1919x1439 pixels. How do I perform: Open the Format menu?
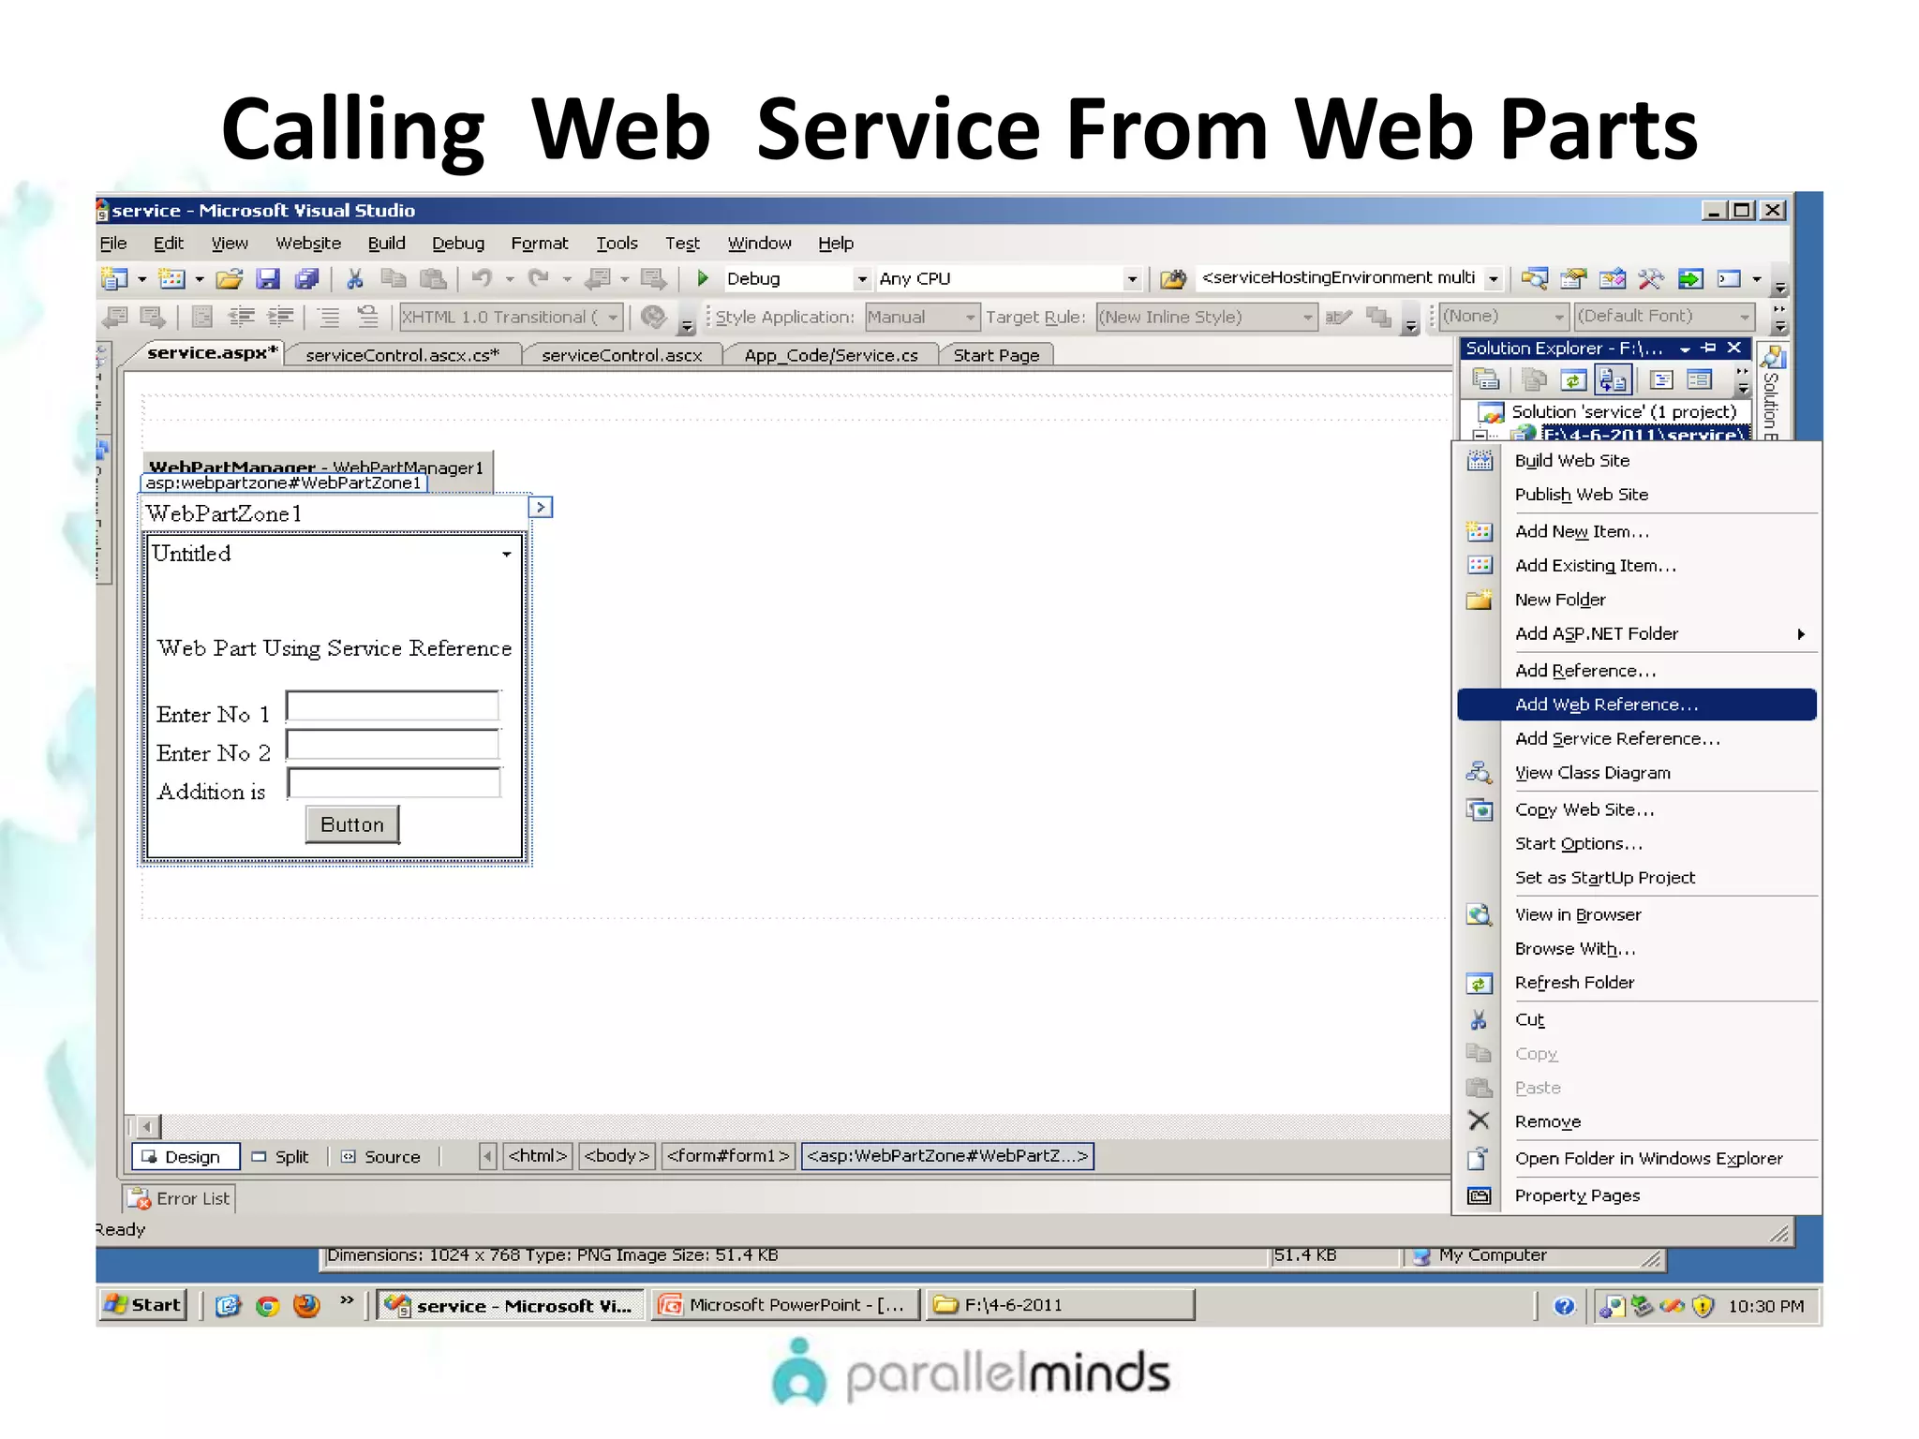pos(539,243)
